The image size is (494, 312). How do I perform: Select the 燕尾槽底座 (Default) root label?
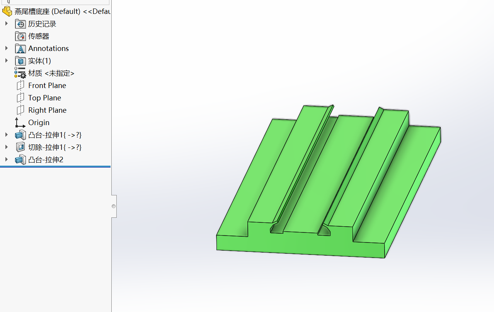(x=63, y=12)
